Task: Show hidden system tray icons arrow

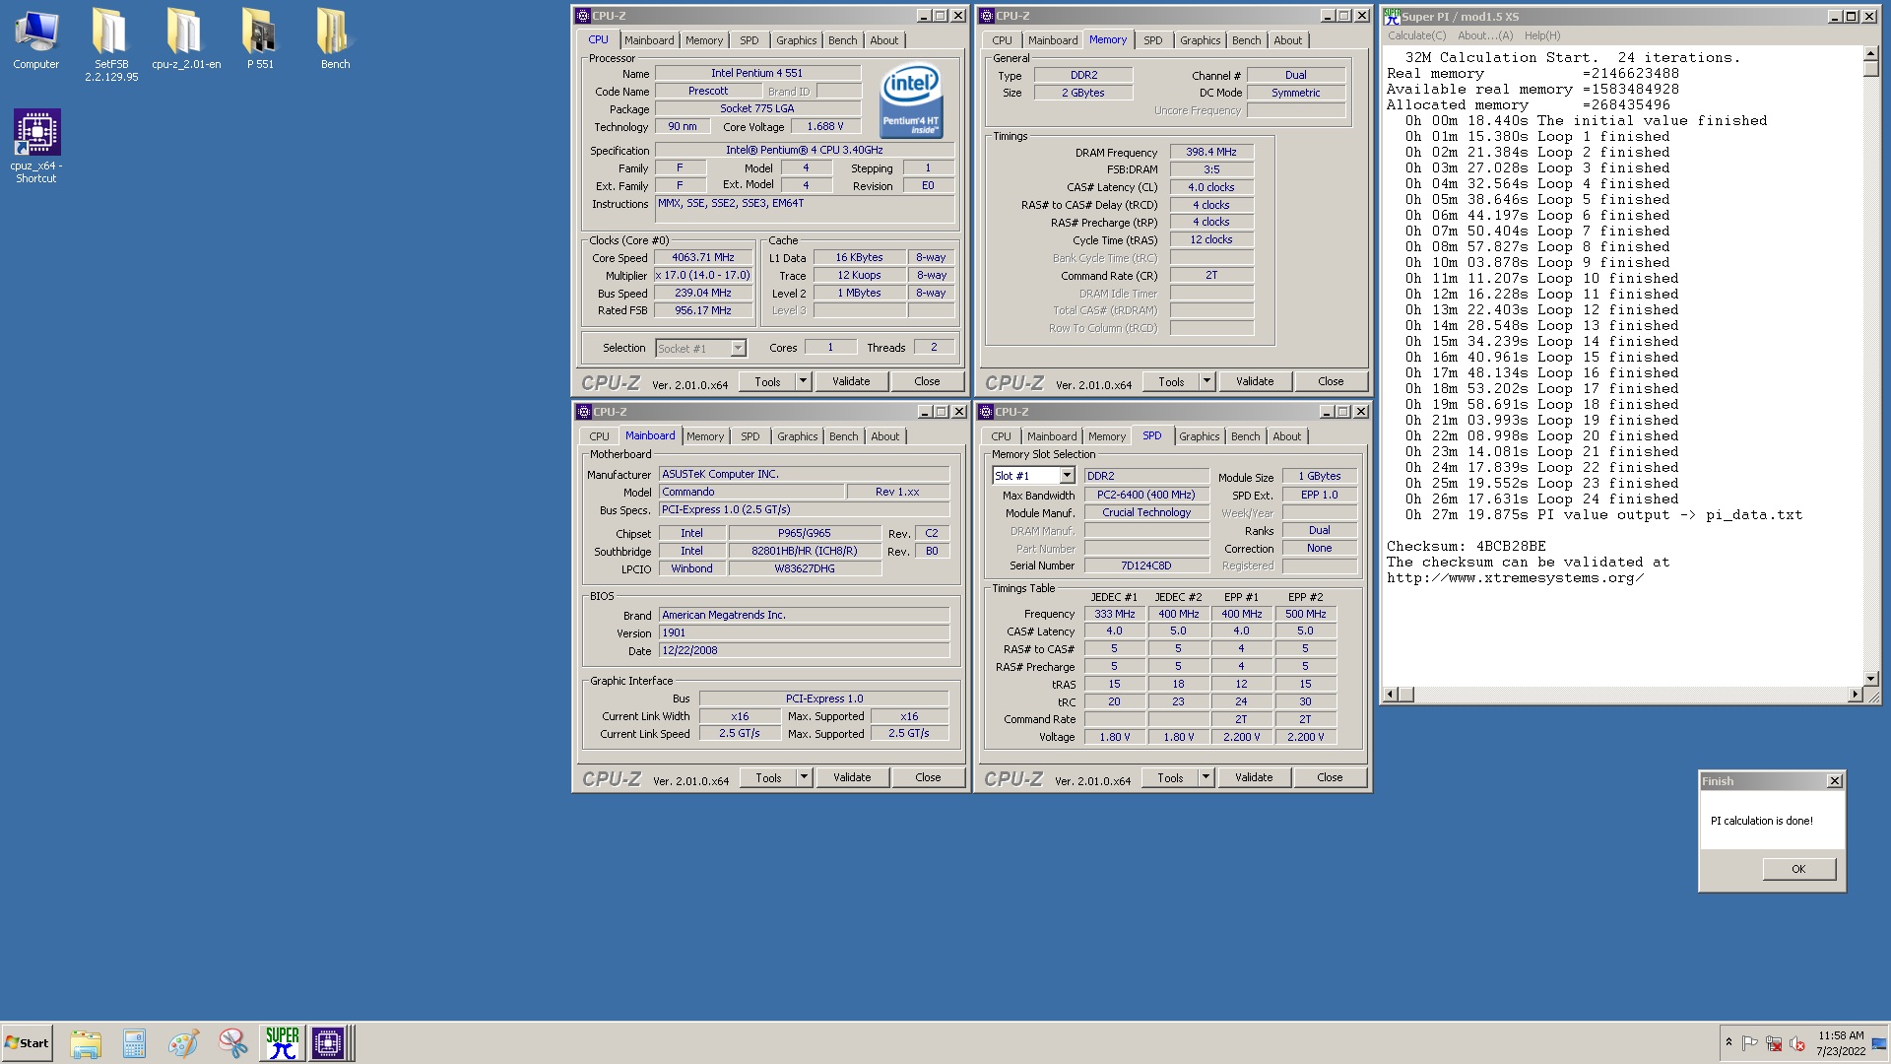Action: [x=1728, y=1042]
